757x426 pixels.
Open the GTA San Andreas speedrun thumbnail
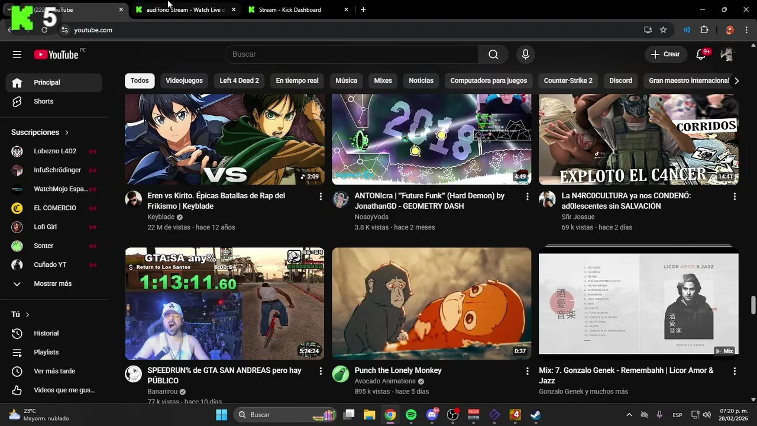(225, 304)
